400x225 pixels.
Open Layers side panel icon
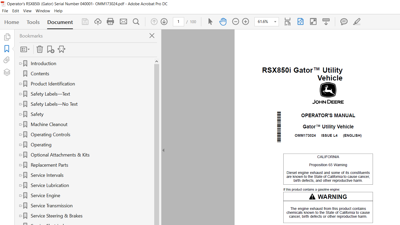point(7,72)
